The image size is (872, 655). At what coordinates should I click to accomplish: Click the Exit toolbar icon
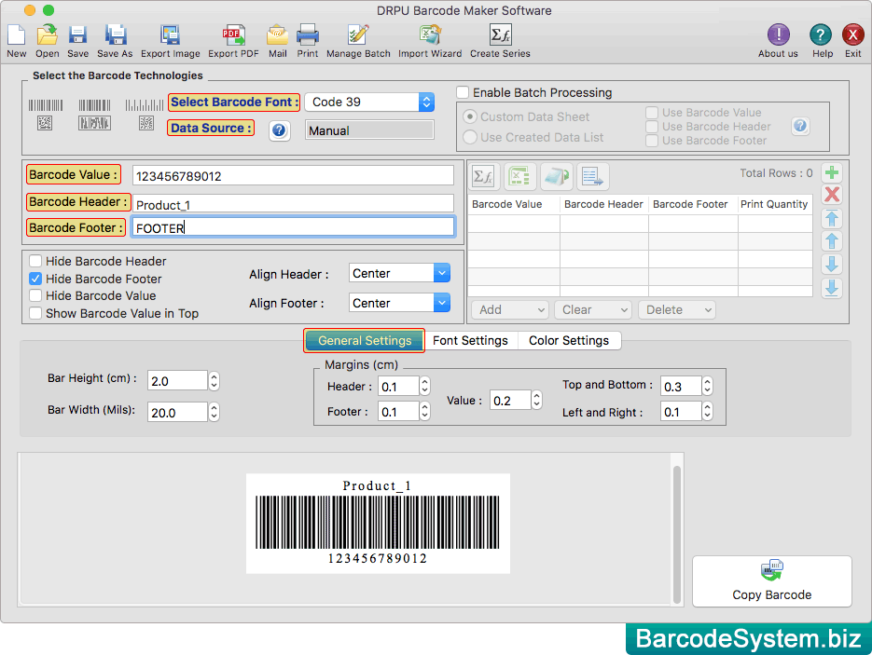pos(853,35)
